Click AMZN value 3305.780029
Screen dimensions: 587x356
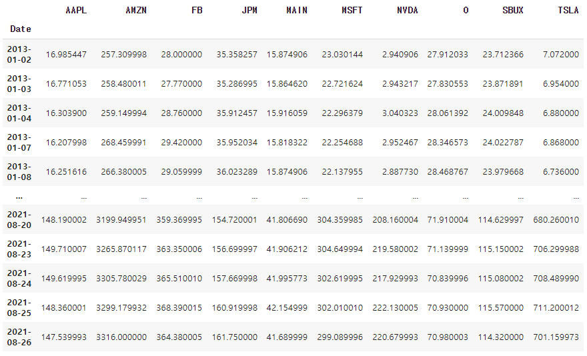121,279
